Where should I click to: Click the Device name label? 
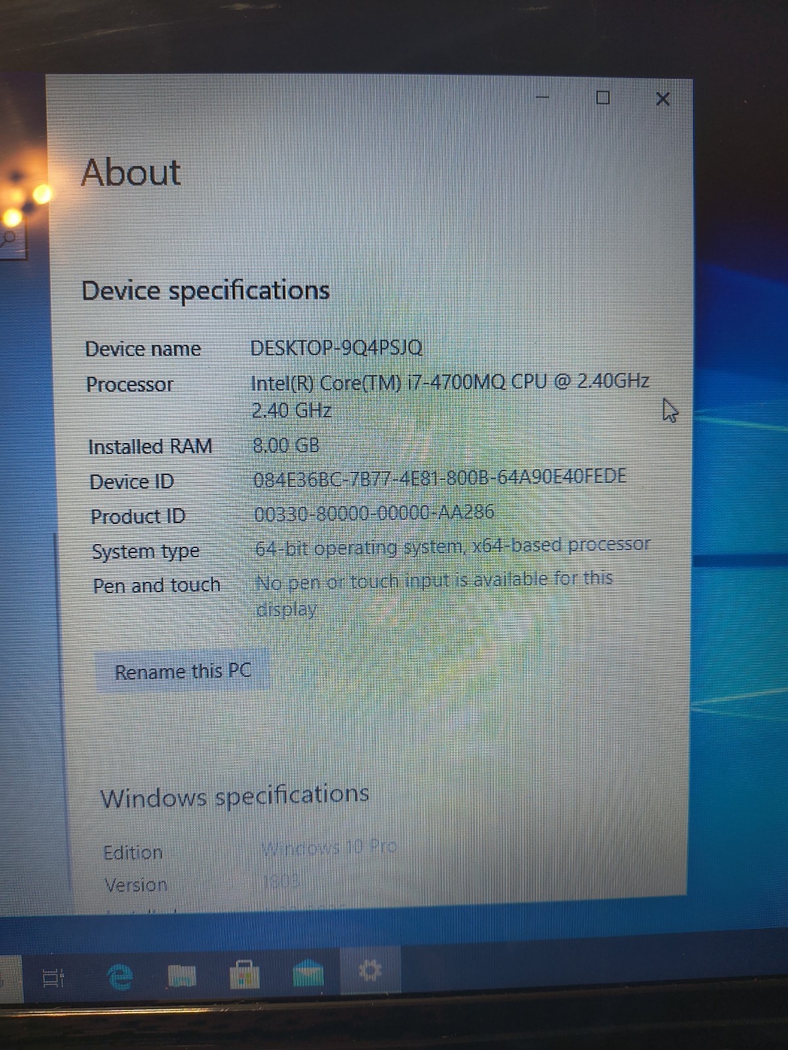coord(143,349)
